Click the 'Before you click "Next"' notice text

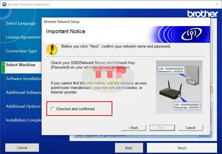click(116, 46)
